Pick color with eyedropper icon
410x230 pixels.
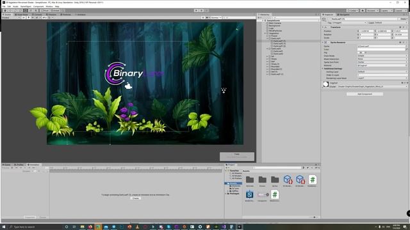pos(407,49)
